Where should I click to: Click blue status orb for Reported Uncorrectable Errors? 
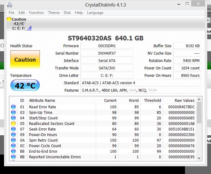tap(13, 157)
